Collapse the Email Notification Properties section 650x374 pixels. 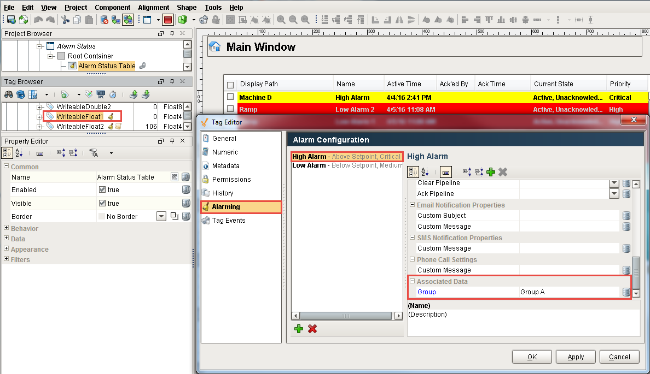coord(413,204)
